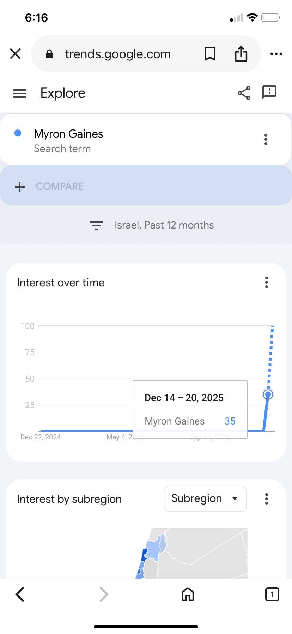292x634 pixels.
Task: Open the browser three-dot more menu
Action: (276, 54)
